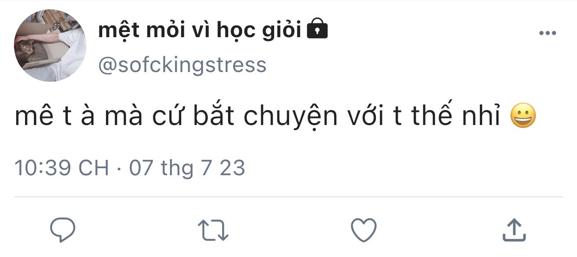The height and width of the screenshot is (257, 577).
Task: Click the grinning face emoji in tweet
Action: click(523, 117)
